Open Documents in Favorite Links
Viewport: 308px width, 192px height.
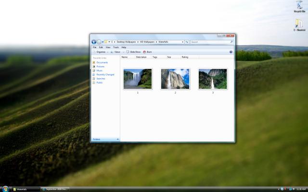click(x=102, y=62)
